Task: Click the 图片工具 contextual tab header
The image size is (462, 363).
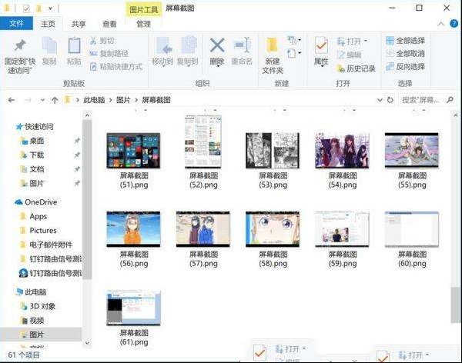Action: tap(143, 10)
